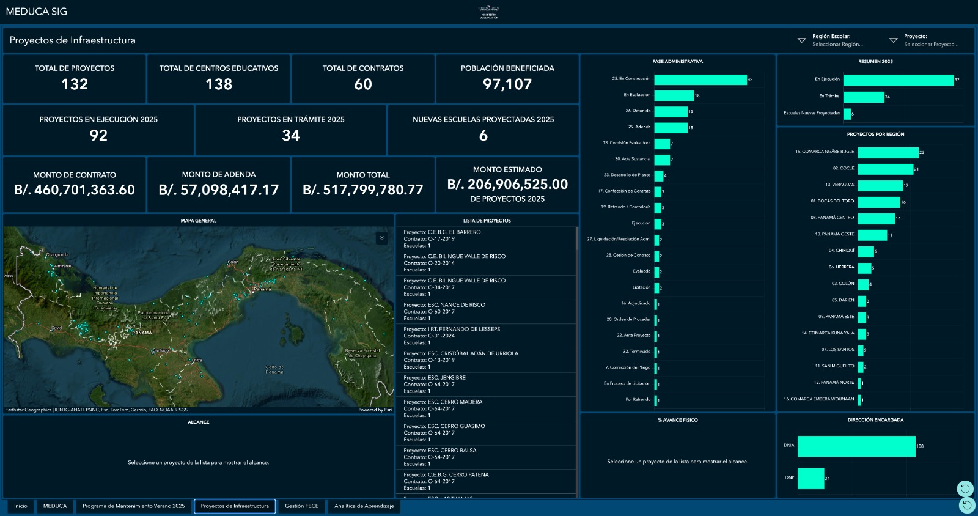978x516 pixels.
Task: Select project C.E.B.G. CERRO PATENA
Action: click(x=486, y=482)
